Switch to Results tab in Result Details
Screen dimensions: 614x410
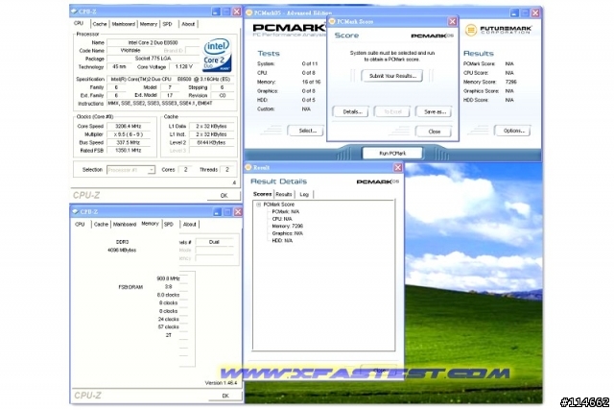point(284,194)
